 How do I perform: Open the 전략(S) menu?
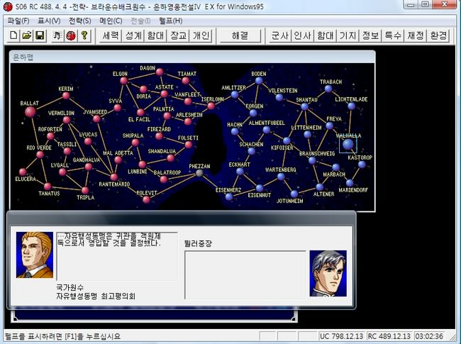click(79, 21)
